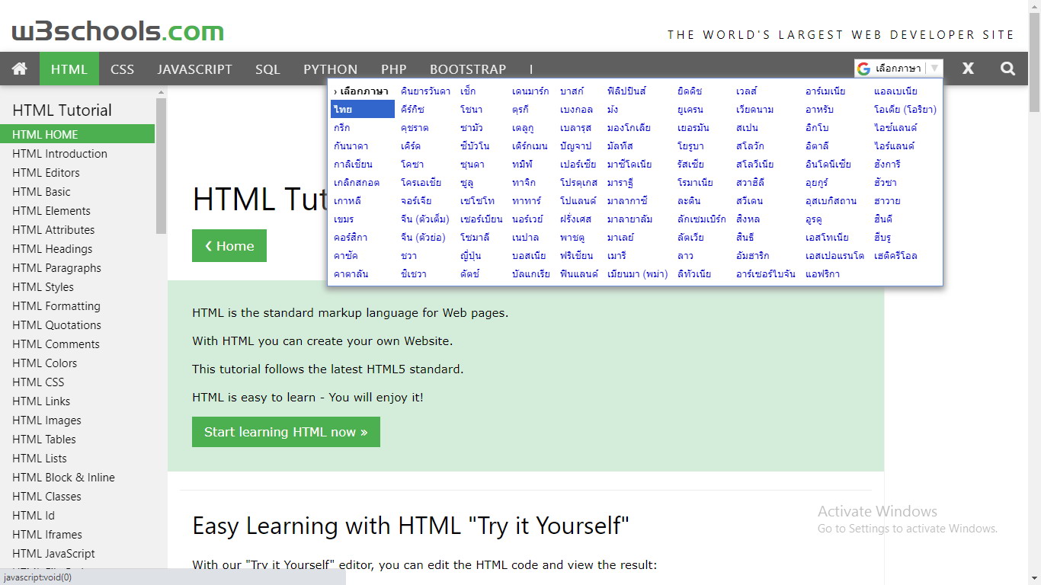Choose อิตาลี from language list
The image size is (1041, 585).
point(817,145)
